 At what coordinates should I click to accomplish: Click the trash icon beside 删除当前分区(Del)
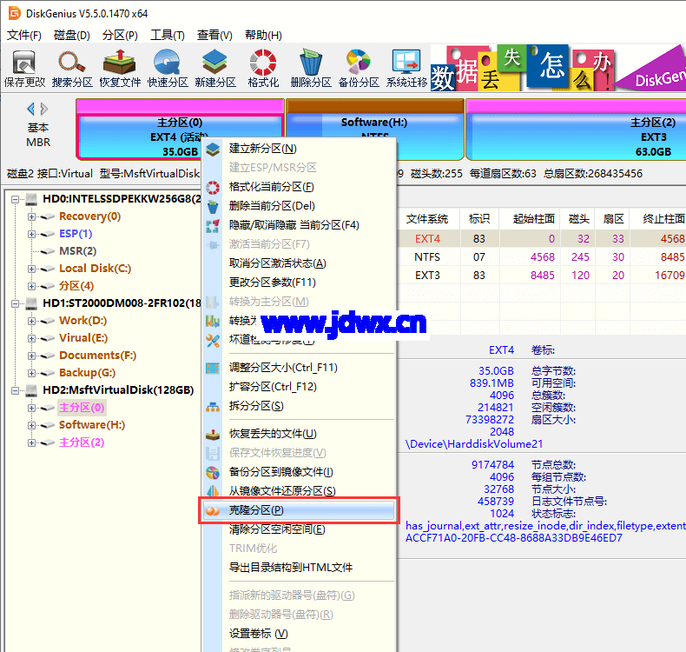click(213, 206)
